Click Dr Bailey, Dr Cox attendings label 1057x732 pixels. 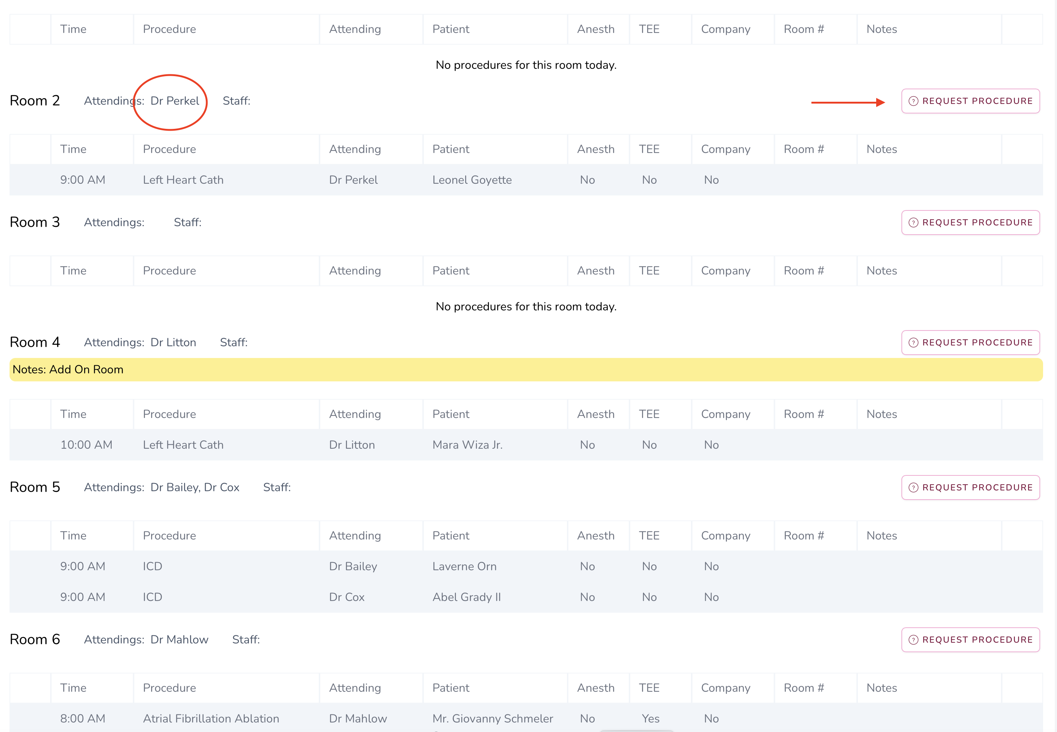coord(194,487)
